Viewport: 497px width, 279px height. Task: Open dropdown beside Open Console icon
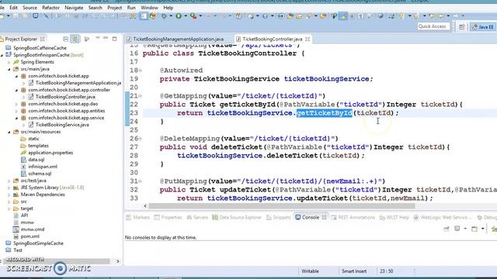pyautogui.click(x=483, y=229)
